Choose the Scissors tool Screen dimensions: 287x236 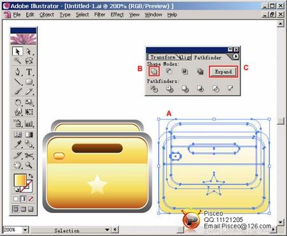tap(29, 156)
